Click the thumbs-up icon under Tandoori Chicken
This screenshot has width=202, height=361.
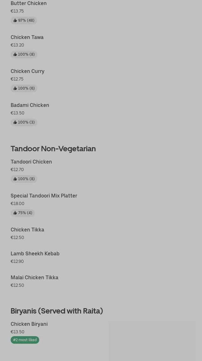tap(15, 179)
